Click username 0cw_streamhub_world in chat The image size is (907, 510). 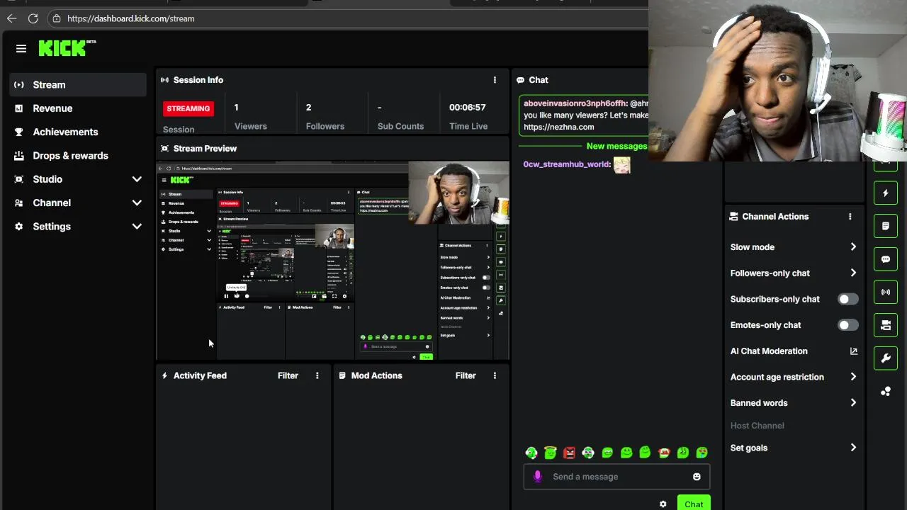(x=566, y=164)
